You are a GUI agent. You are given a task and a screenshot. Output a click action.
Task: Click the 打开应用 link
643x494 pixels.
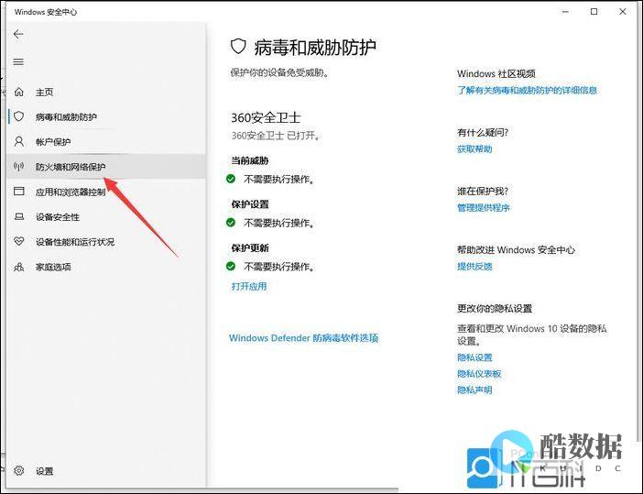pos(249,286)
